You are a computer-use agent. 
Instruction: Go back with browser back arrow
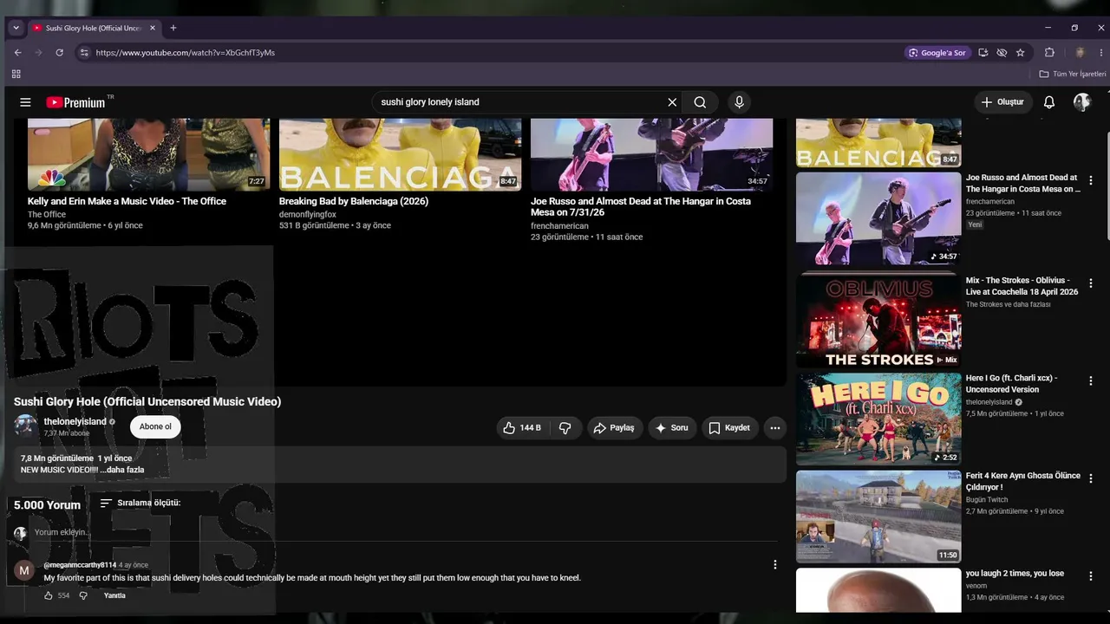[17, 53]
